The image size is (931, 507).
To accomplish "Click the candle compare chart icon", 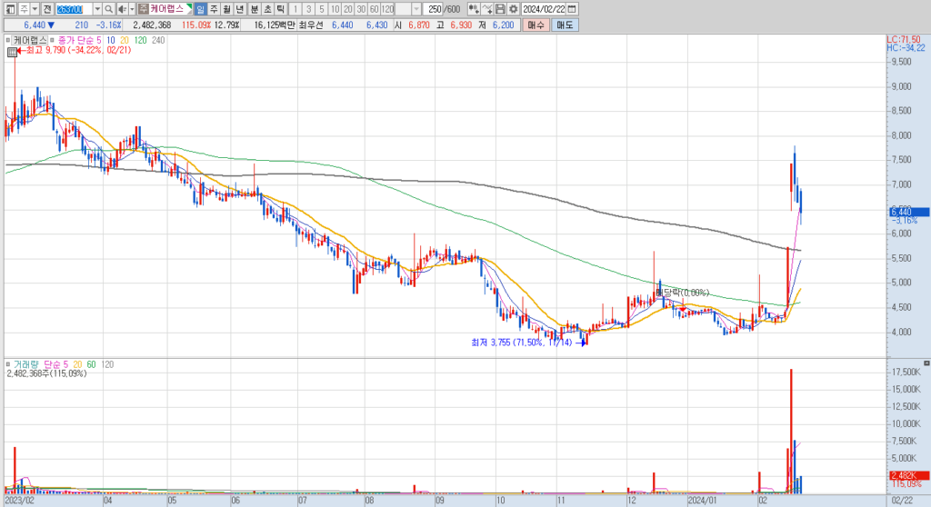I will coord(473,9).
